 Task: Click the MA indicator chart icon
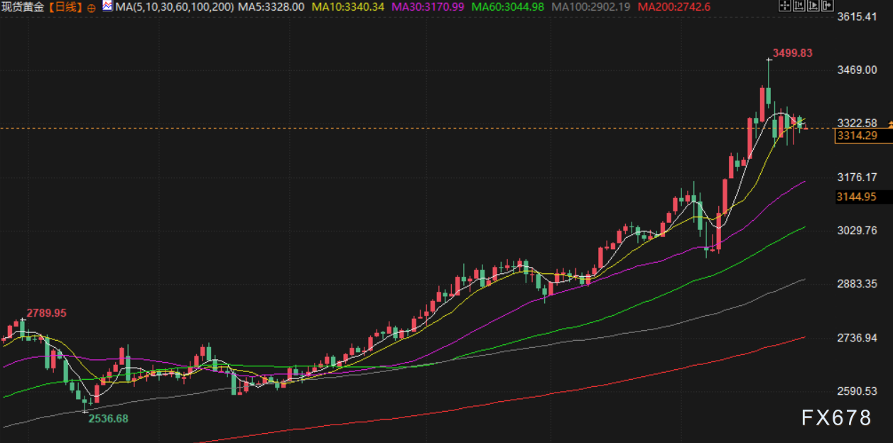tap(107, 7)
